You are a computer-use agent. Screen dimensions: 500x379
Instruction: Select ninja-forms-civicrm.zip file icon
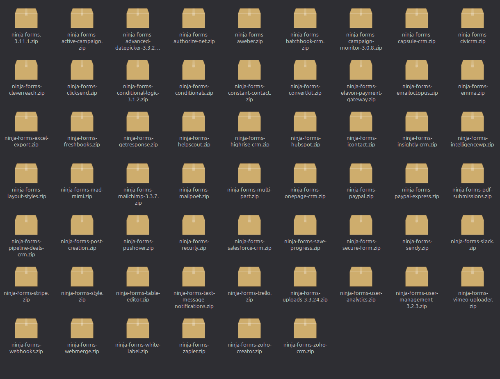(x=473, y=18)
